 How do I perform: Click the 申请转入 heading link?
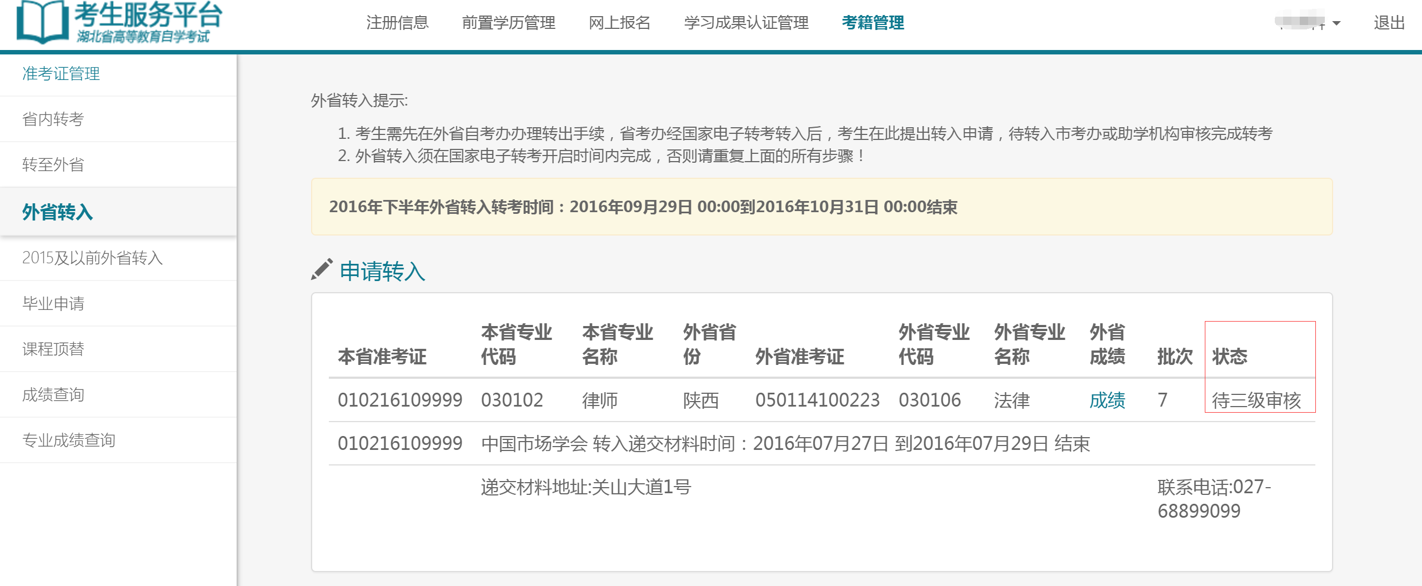point(382,272)
